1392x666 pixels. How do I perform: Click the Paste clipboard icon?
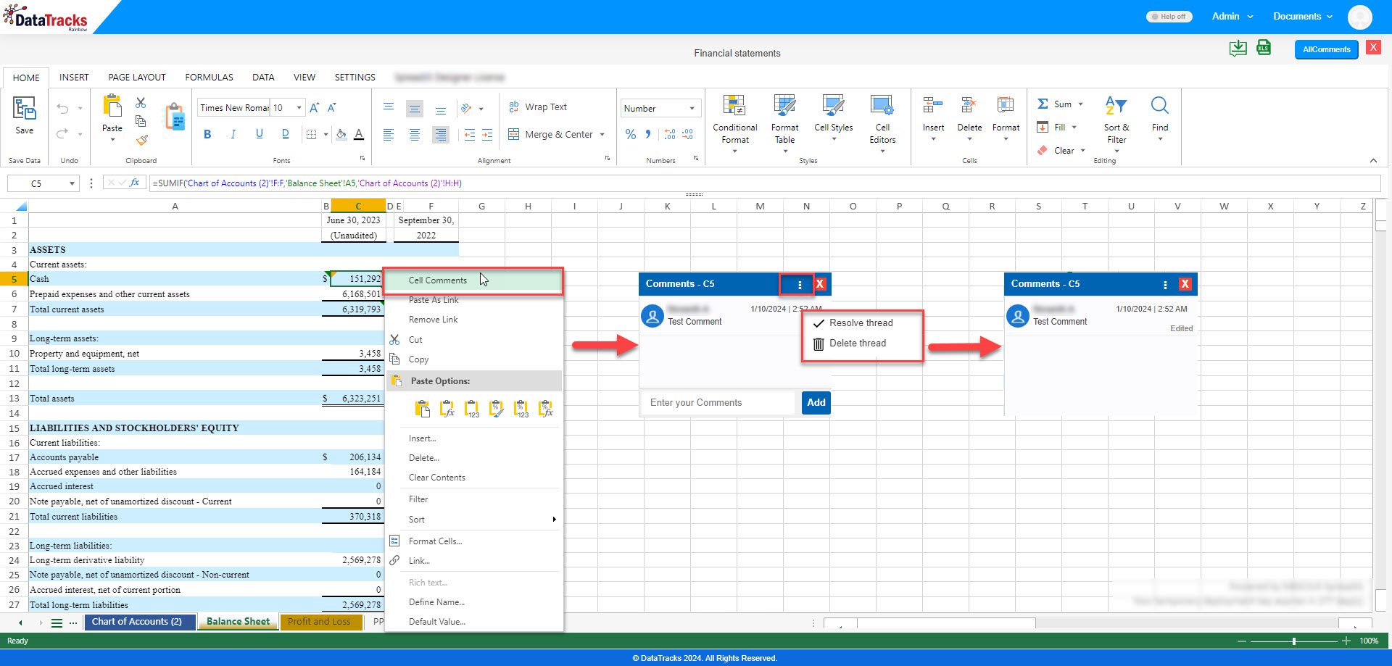coord(112,107)
